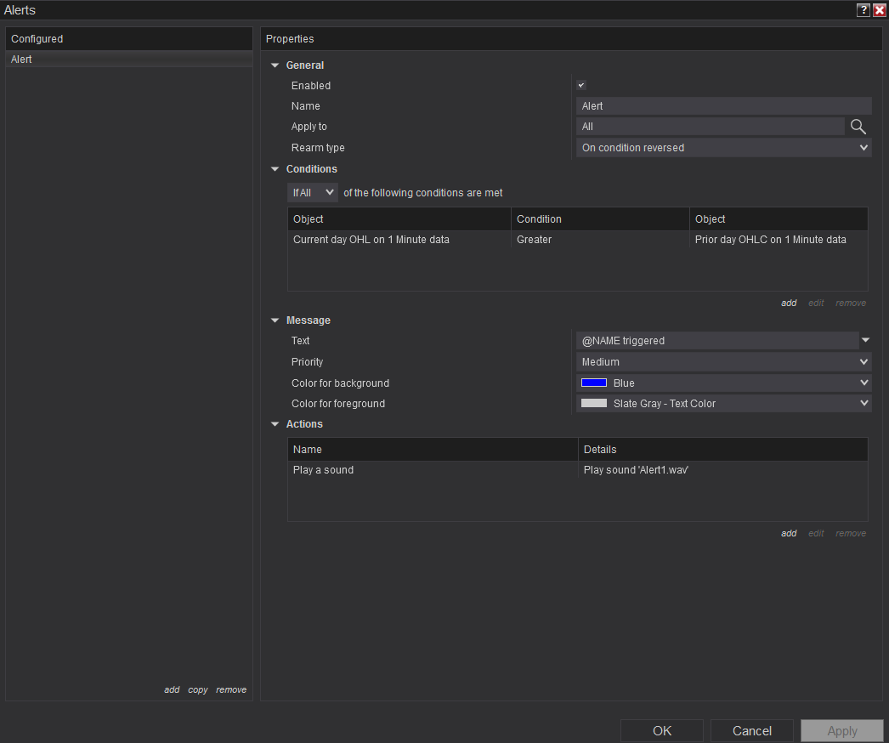Viewport: 889px width, 743px height.
Task: Collapse the Conditions section
Action: [x=275, y=169]
